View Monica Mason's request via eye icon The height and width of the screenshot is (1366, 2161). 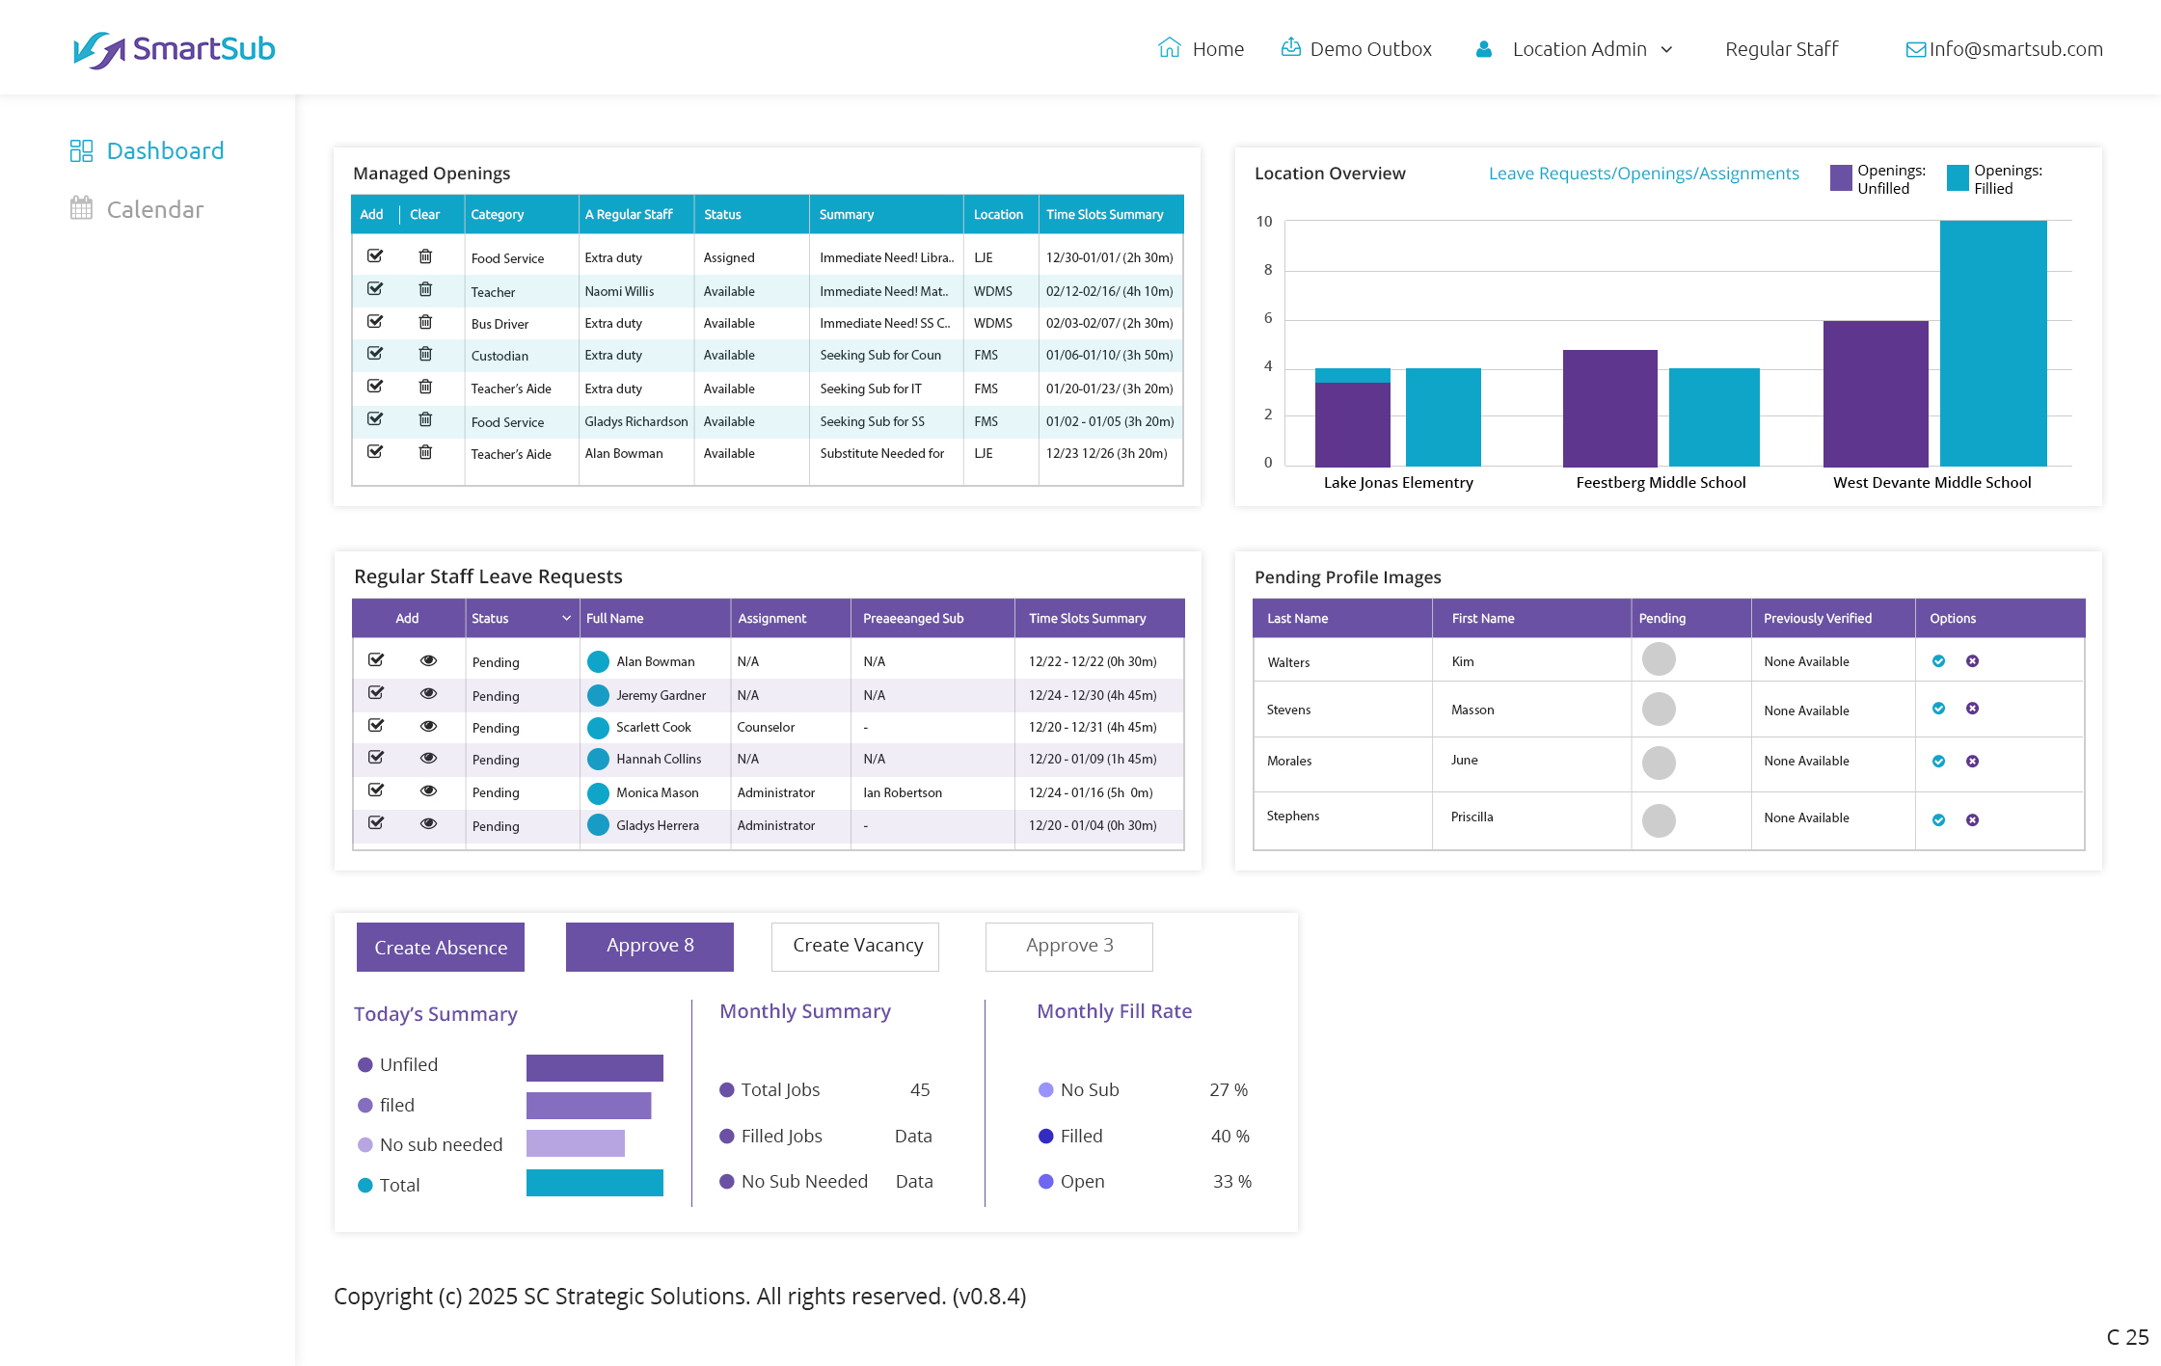click(x=428, y=791)
